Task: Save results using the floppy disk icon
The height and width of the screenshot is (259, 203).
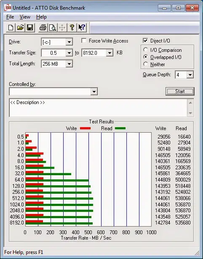Action: click(x=30, y=27)
